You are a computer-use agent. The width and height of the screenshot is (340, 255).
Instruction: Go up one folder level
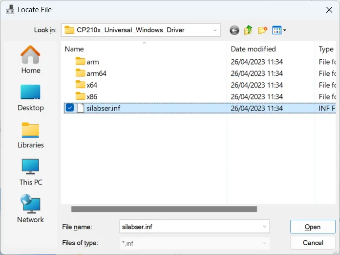(249, 30)
